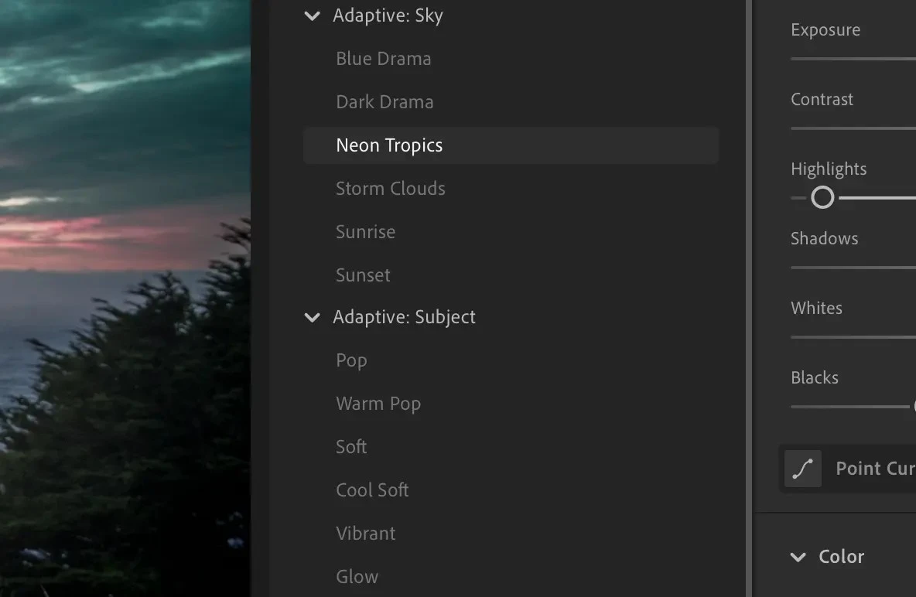The image size is (916, 597).
Task: Apply the Glow preset
Action: pos(357,576)
